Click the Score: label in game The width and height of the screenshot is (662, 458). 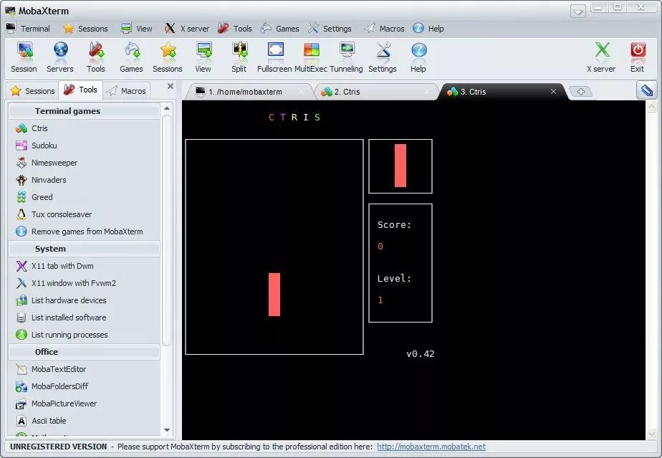(x=394, y=225)
